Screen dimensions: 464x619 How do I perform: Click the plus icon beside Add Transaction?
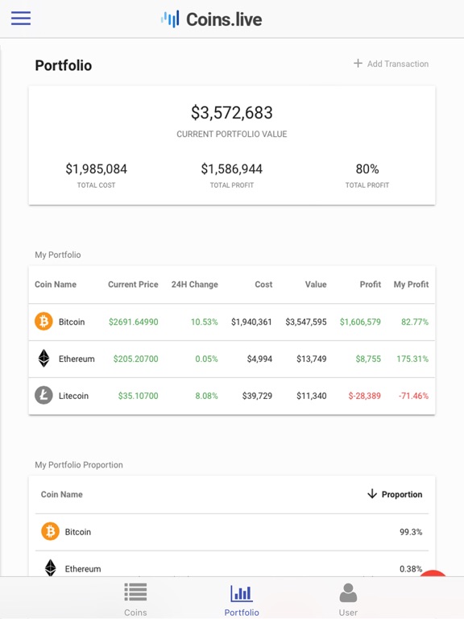(x=358, y=63)
